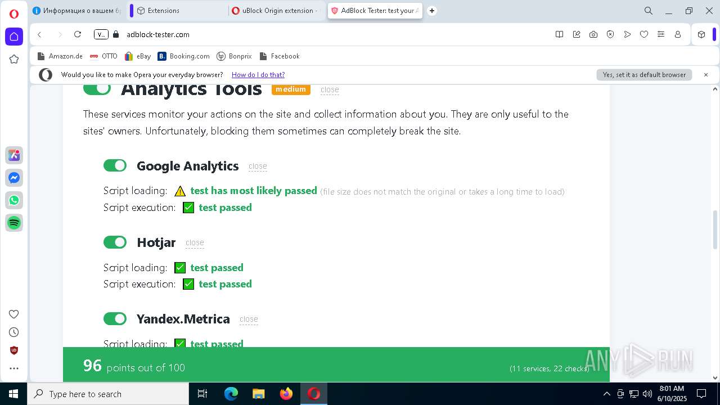Reload the adblock-tester page
This screenshot has width=720, height=405.
click(x=78, y=34)
